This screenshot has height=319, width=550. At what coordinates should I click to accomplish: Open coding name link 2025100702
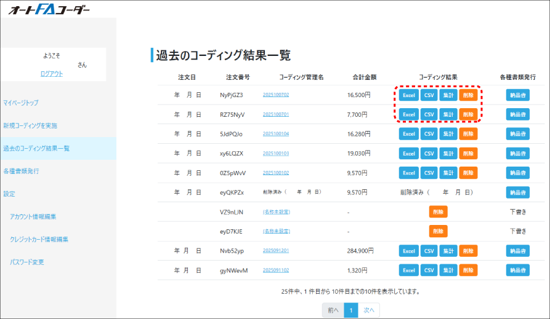[275, 95]
